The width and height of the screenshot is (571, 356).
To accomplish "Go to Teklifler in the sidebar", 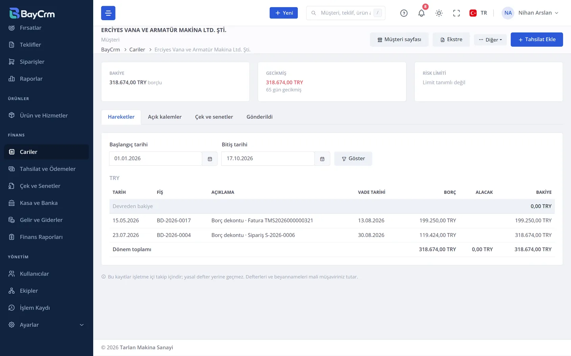I will coord(46,45).
